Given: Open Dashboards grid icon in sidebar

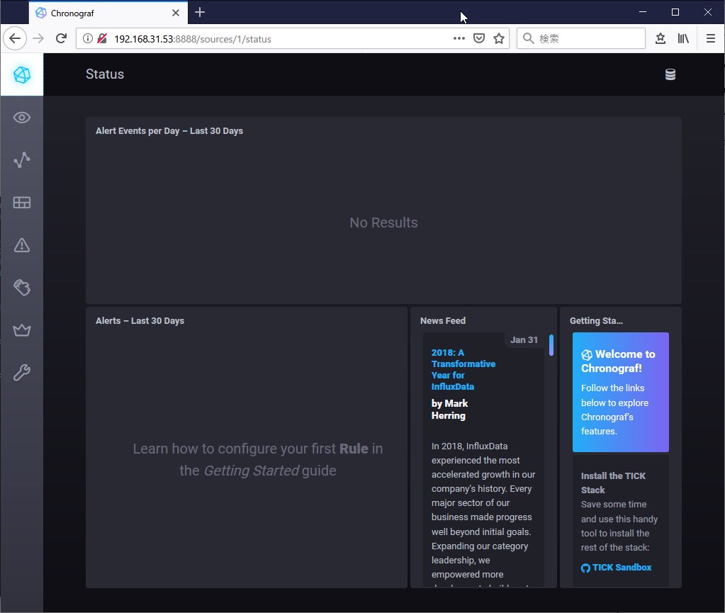Looking at the screenshot, I should (x=22, y=203).
